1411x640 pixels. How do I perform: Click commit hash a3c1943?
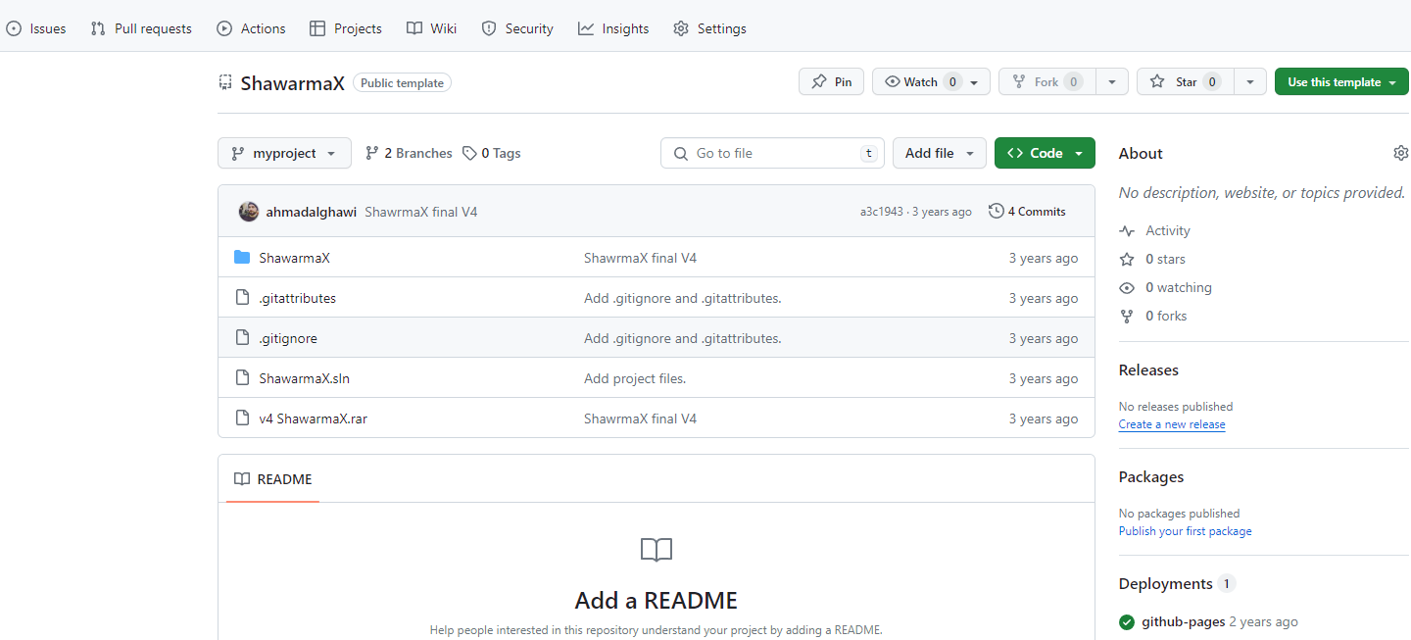(x=882, y=212)
